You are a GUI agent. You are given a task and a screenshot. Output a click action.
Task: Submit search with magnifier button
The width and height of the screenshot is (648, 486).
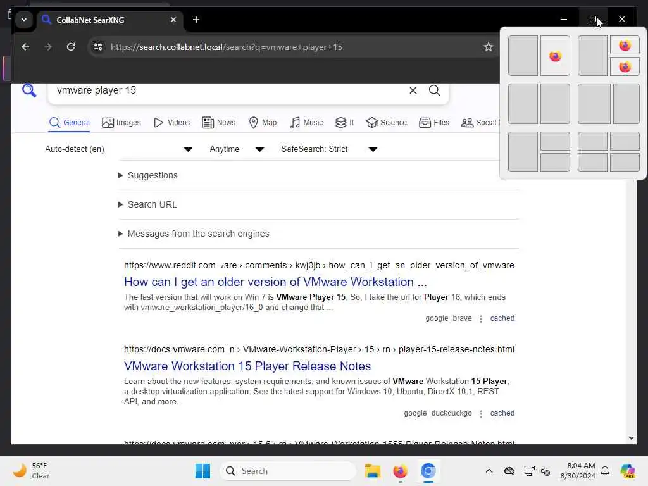(x=434, y=90)
